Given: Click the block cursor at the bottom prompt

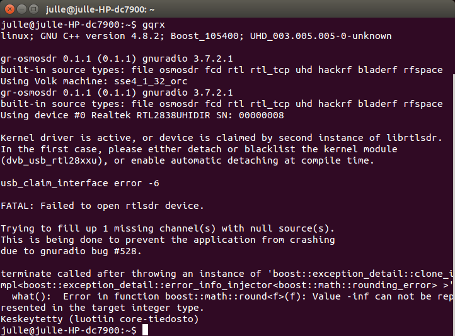Looking at the screenshot, I should click(145, 330).
